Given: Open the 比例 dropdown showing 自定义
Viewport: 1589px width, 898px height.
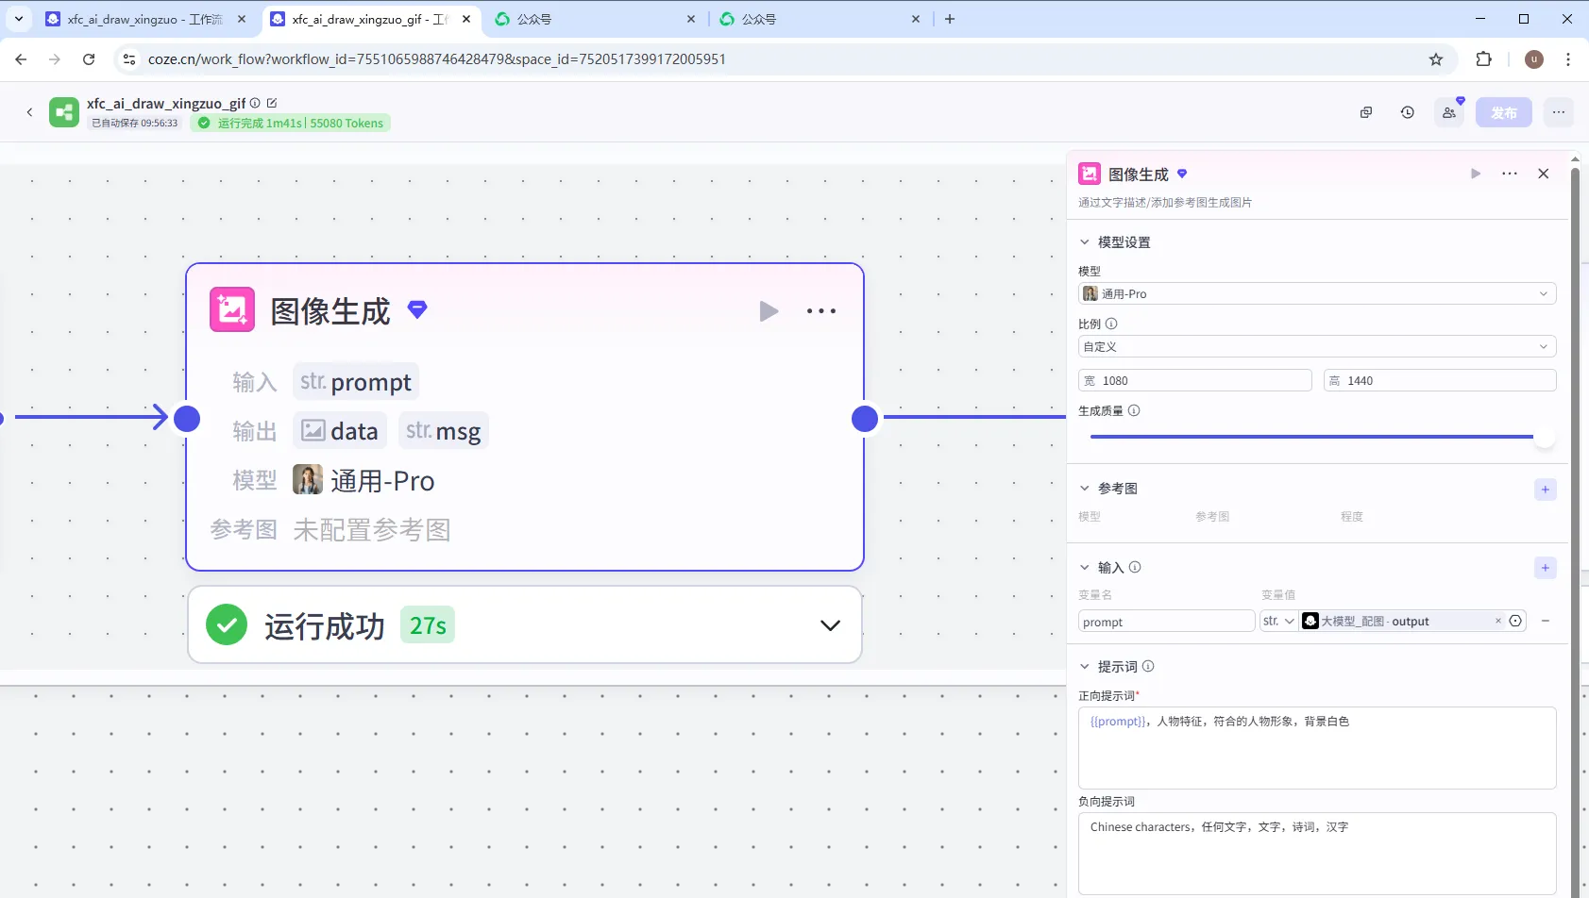Looking at the screenshot, I should coord(1317,346).
